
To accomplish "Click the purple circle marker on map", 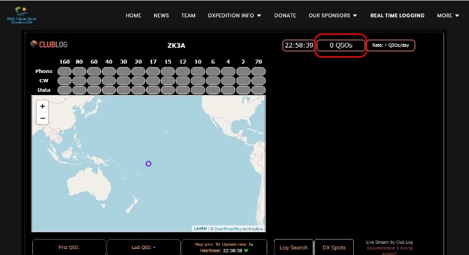I will pyautogui.click(x=148, y=163).
